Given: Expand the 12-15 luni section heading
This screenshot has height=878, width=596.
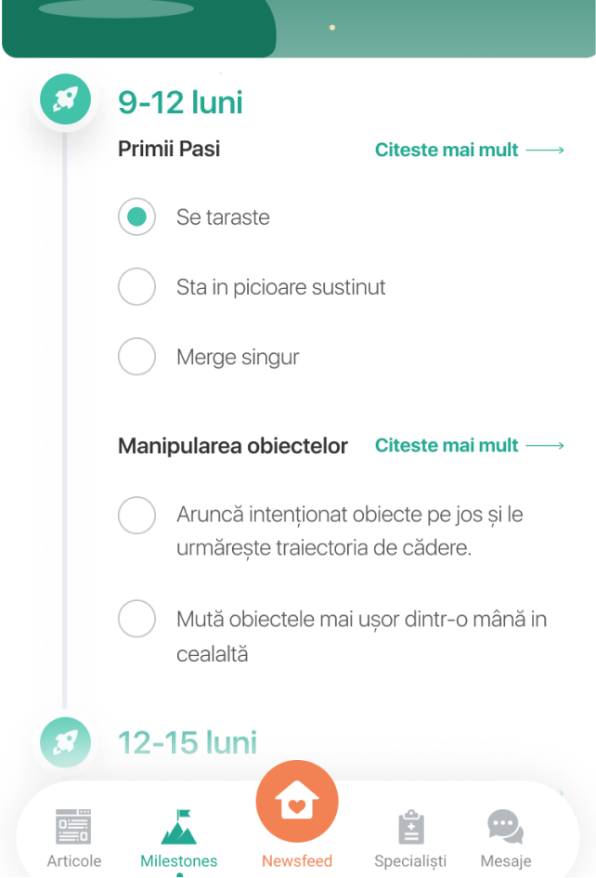Looking at the screenshot, I should coord(188,742).
